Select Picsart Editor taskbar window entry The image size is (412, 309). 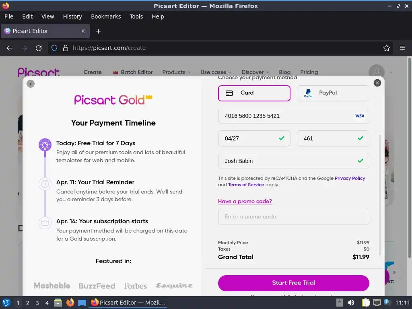(128, 303)
